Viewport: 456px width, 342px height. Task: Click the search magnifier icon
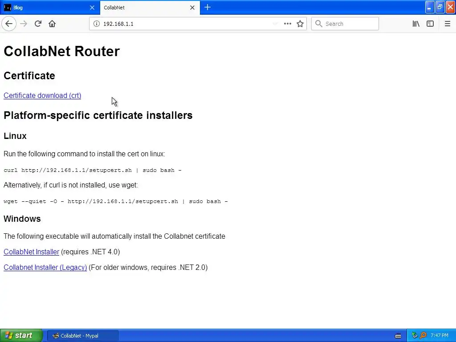[319, 24]
